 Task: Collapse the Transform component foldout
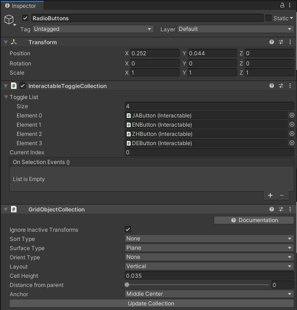(6, 42)
